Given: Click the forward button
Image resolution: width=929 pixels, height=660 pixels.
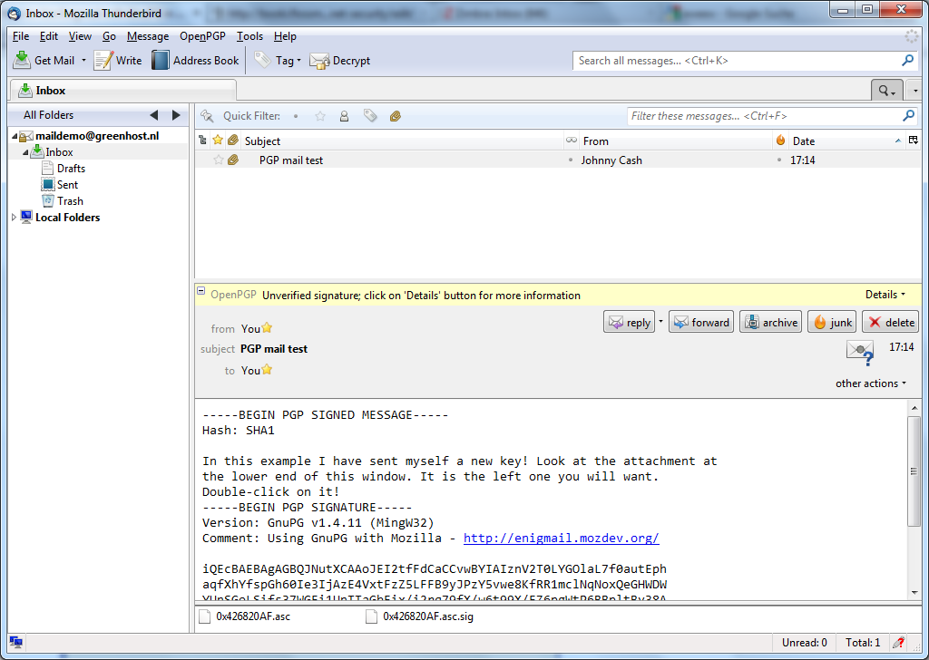Looking at the screenshot, I should click(701, 322).
